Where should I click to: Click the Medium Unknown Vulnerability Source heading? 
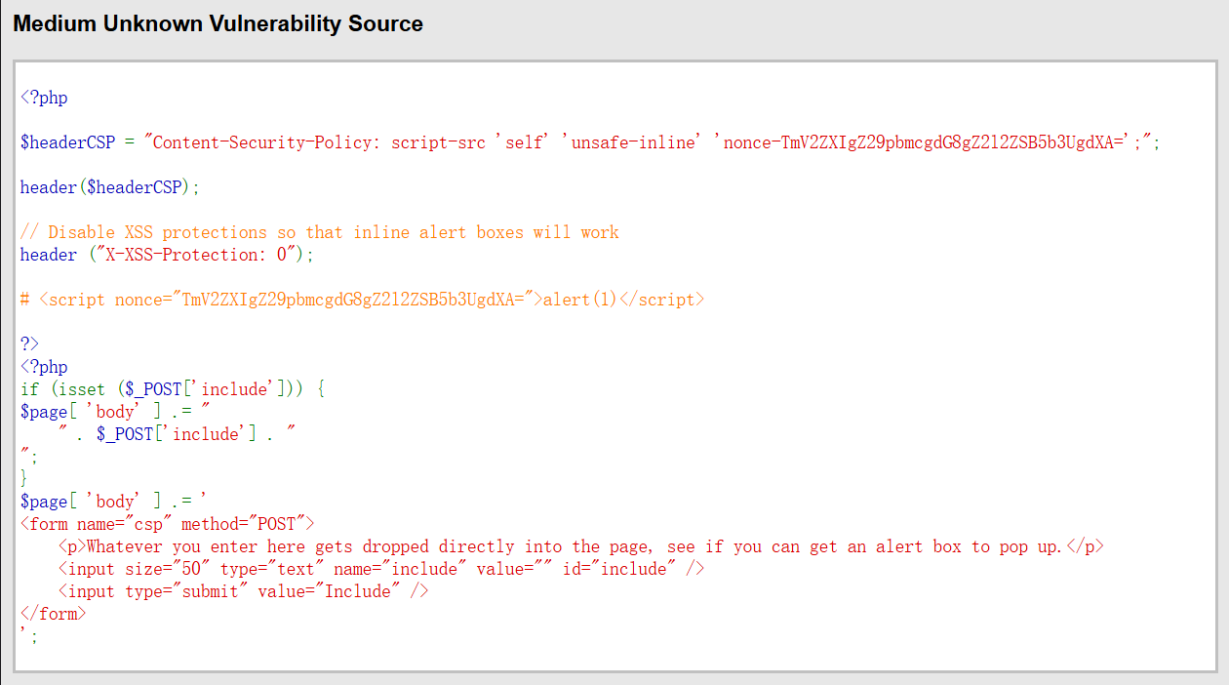(218, 24)
